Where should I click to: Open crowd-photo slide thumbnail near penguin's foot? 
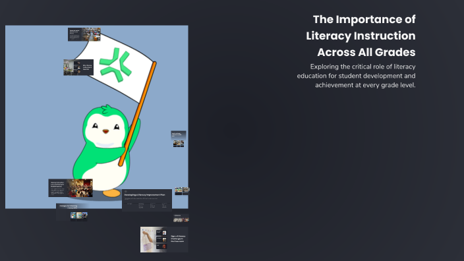[x=71, y=188]
